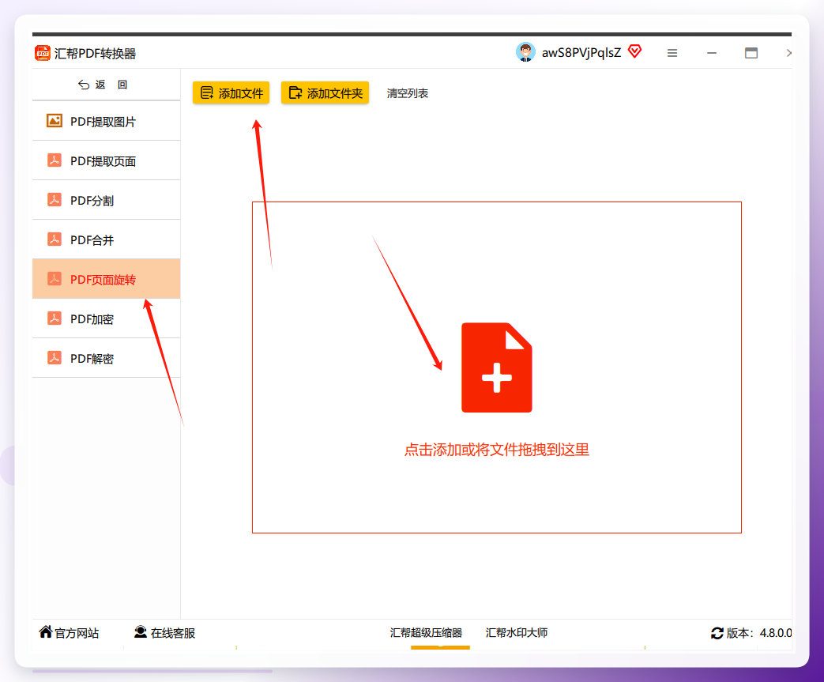This screenshot has width=824, height=682.
Task: Minimize the 汇帮PDF转换器 window
Action: point(712,53)
